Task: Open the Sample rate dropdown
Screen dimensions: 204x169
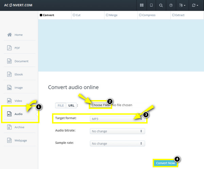Action: click(117, 144)
